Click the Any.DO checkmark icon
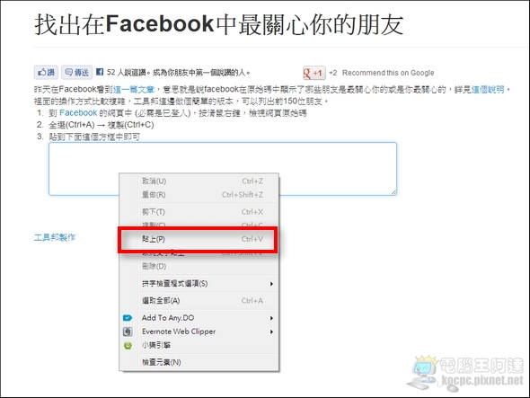The image size is (530, 398). [x=128, y=318]
